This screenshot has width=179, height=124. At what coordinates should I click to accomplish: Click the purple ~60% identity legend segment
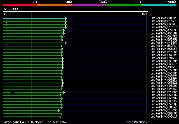(x=89, y=5)
